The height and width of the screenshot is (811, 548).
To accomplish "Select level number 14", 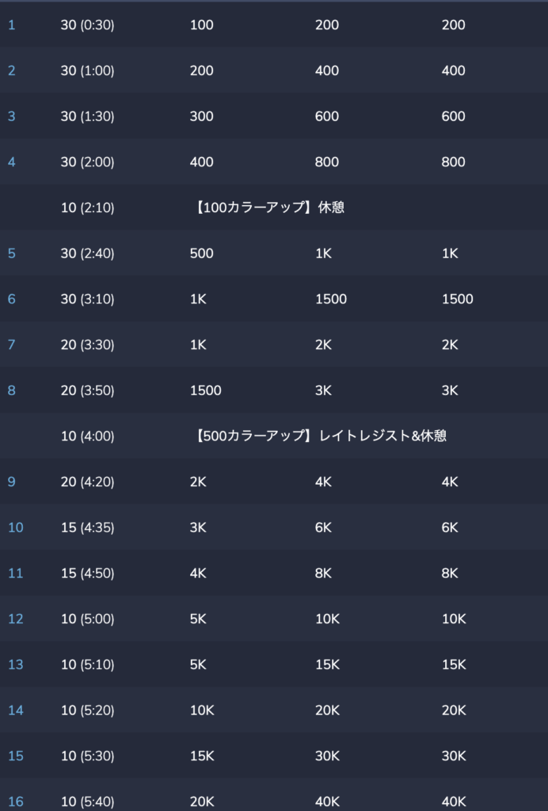I will [16, 710].
